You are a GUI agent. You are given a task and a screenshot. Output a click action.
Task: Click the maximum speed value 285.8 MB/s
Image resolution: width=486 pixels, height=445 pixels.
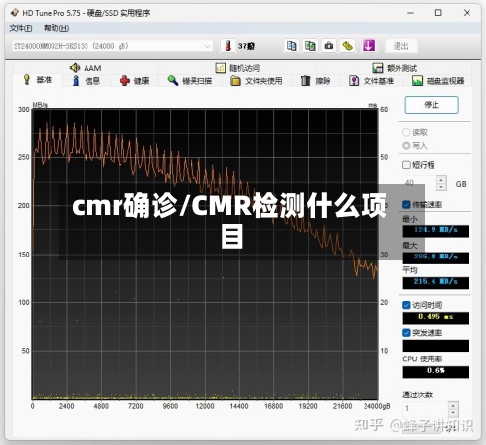(435, 257)
